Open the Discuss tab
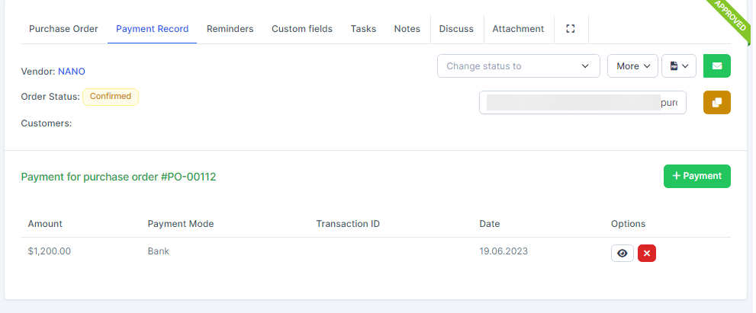 point(456,29)
